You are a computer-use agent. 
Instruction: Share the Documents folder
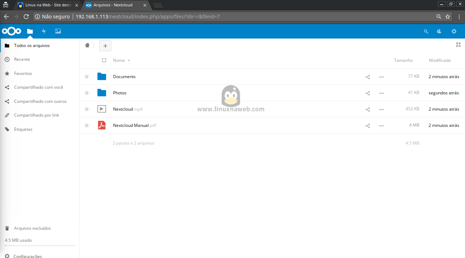click(367, 77)
